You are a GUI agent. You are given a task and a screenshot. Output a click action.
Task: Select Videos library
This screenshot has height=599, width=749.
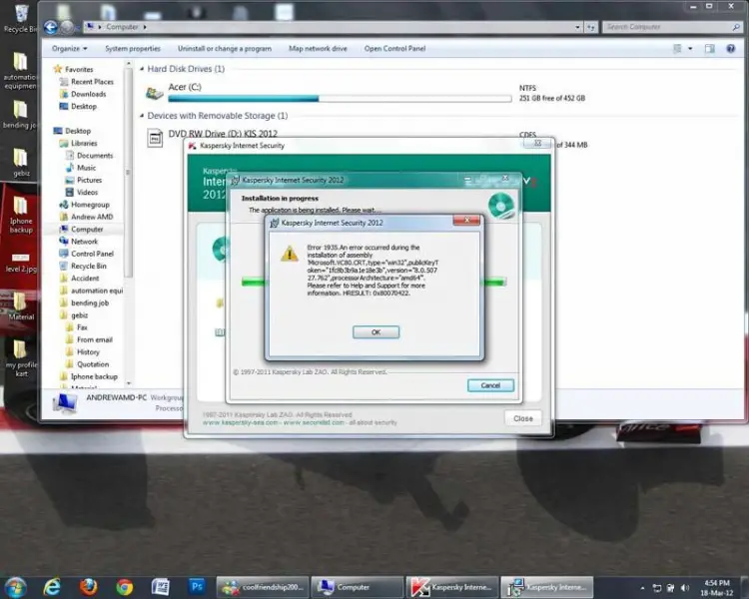pos(82,193)
